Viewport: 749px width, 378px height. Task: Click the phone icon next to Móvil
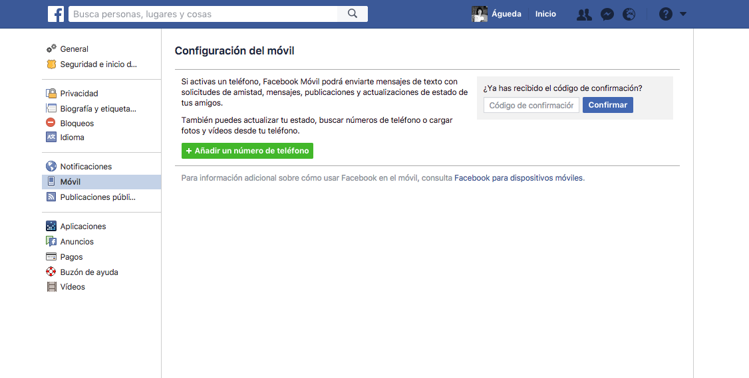click(x=51, y=181)
